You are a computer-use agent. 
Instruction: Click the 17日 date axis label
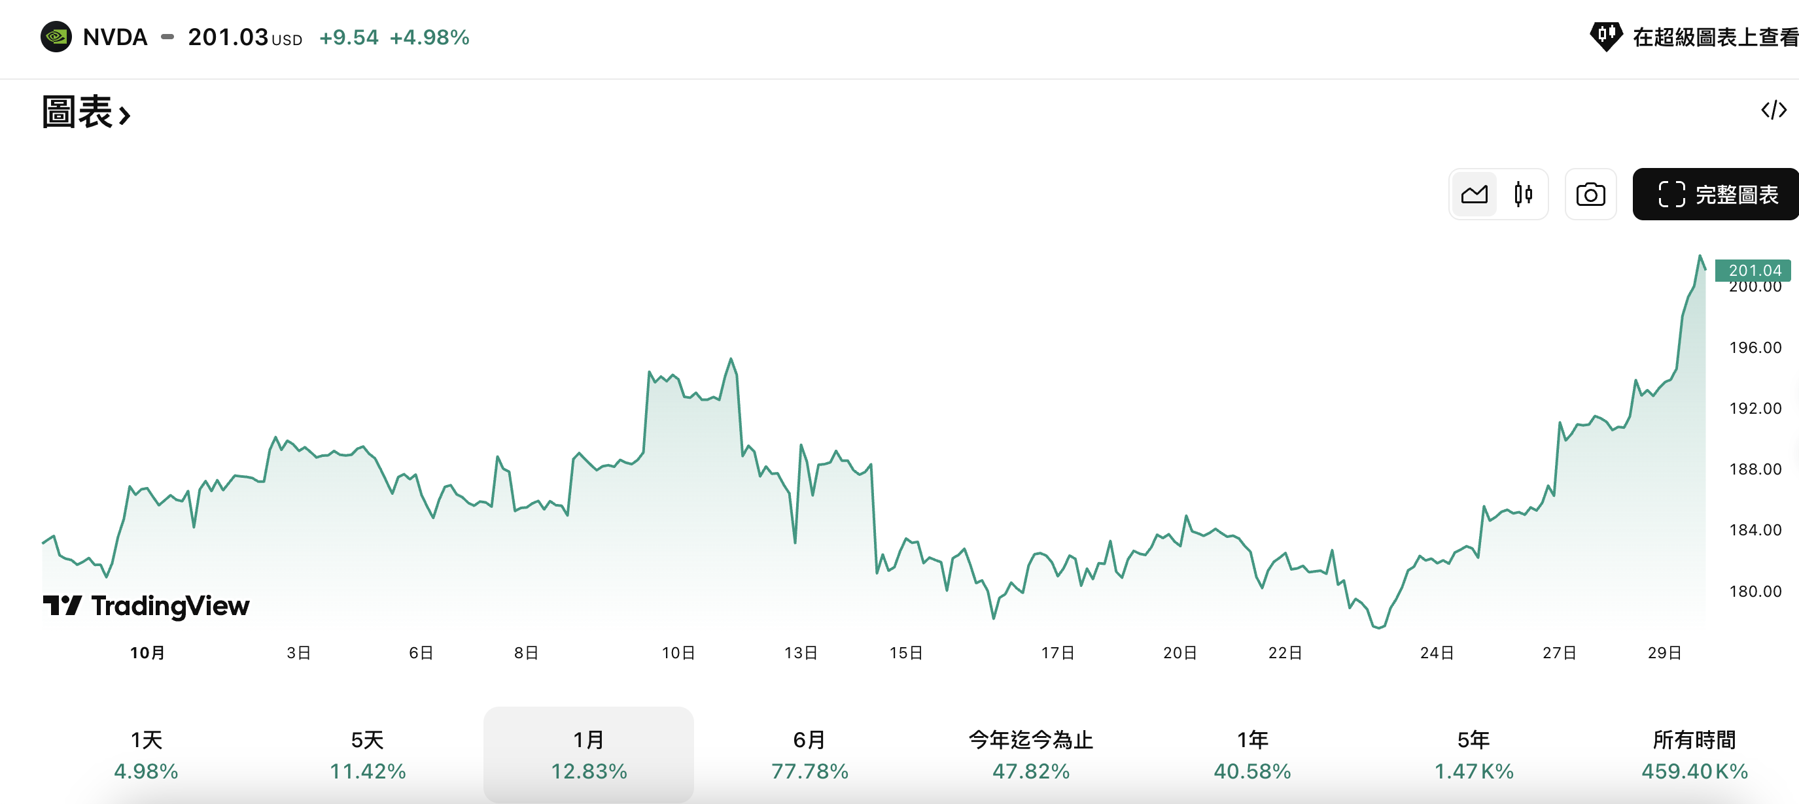click(x=1057, y=652)
